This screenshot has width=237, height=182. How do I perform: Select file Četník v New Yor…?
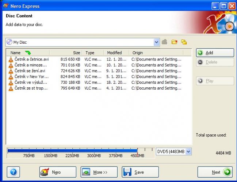(x=32, y=76)
